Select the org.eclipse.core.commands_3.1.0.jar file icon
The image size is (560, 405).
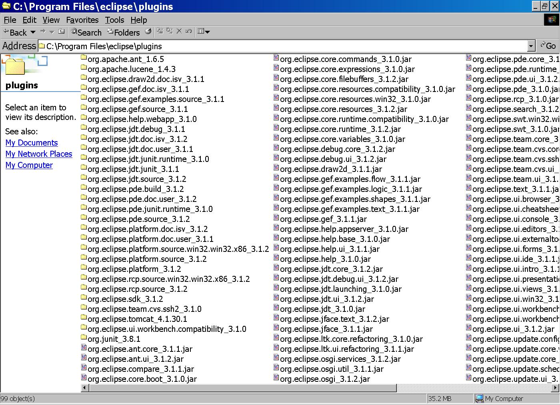(276, 58)
